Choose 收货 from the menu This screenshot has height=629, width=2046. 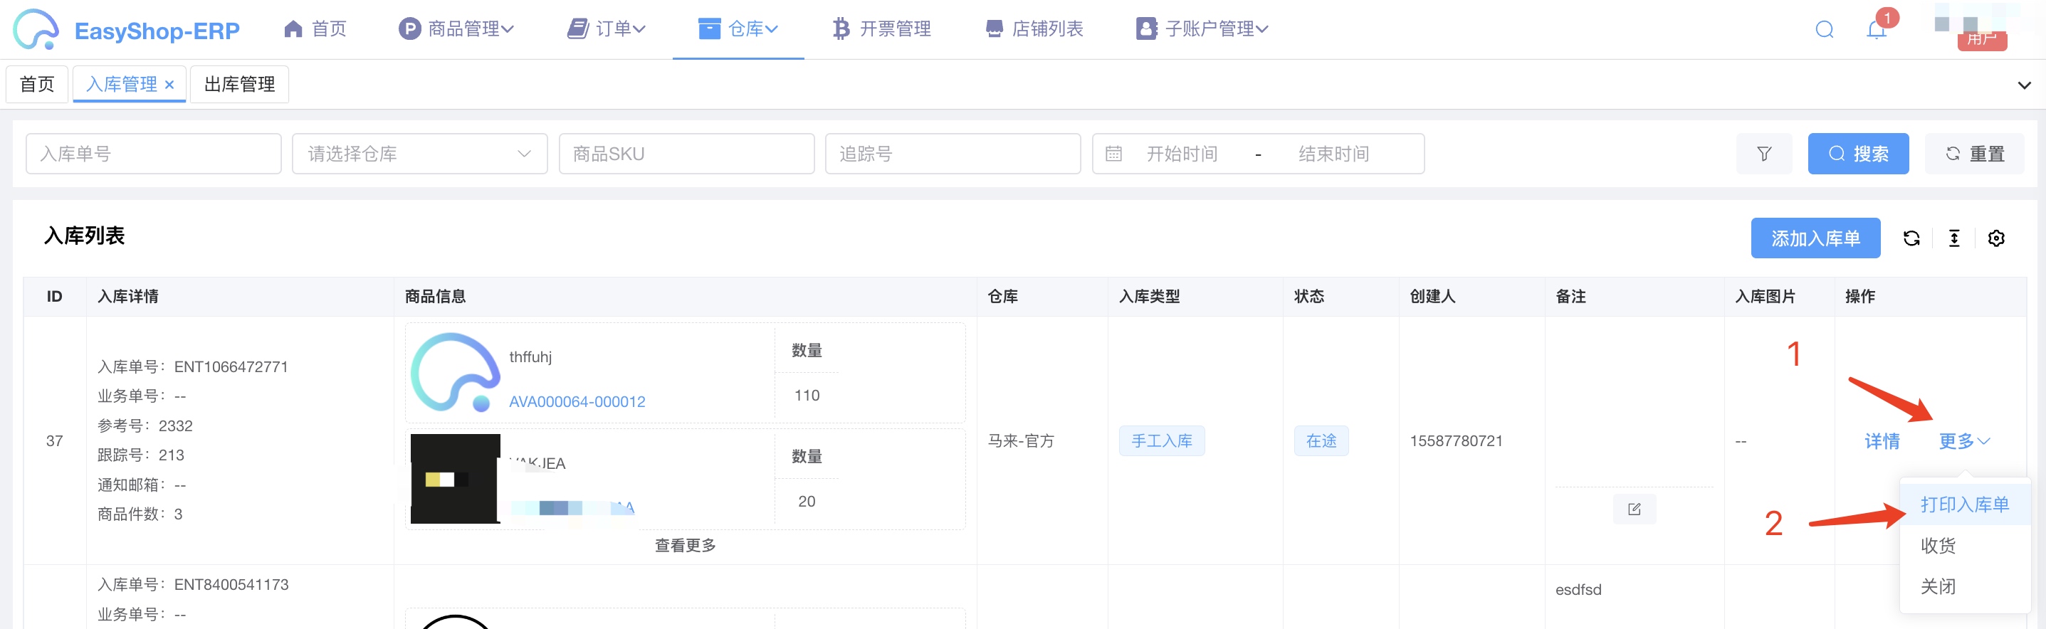tap(1964, 546)
